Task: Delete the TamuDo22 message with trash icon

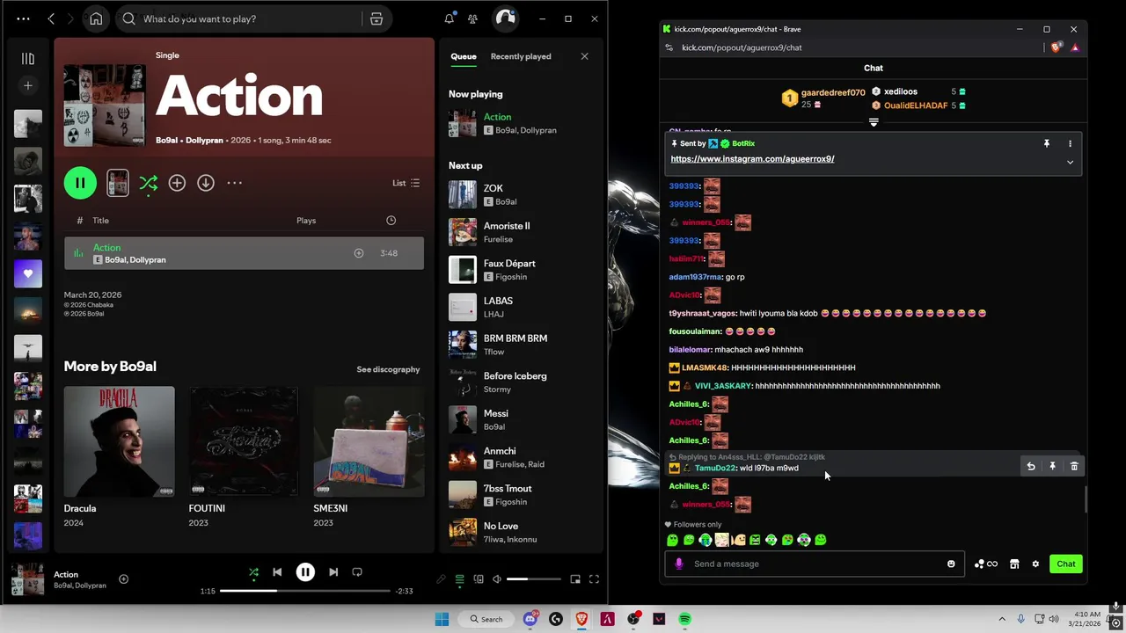Action: click(1074, 466)
